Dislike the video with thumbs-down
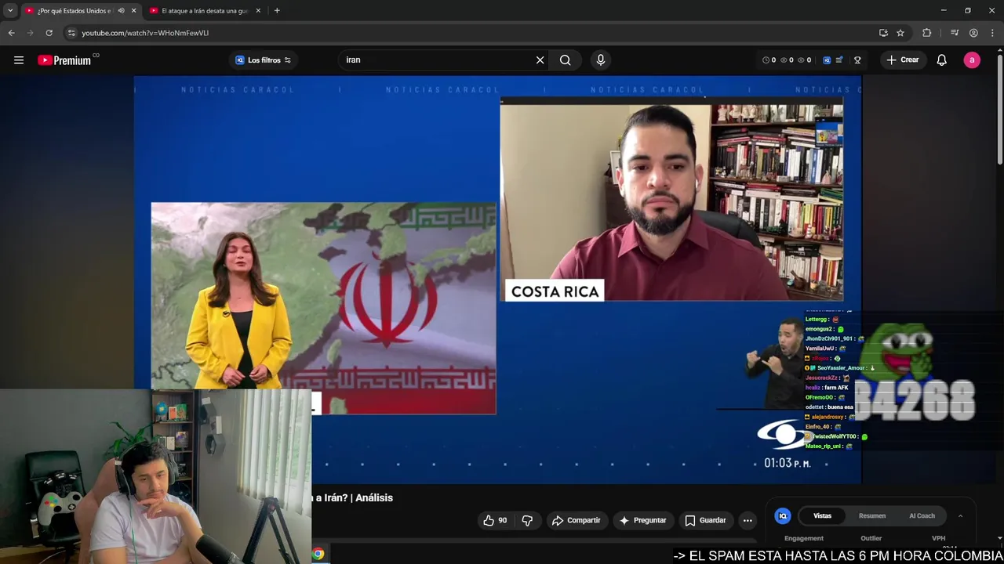1004x564 pixels. 527,520
